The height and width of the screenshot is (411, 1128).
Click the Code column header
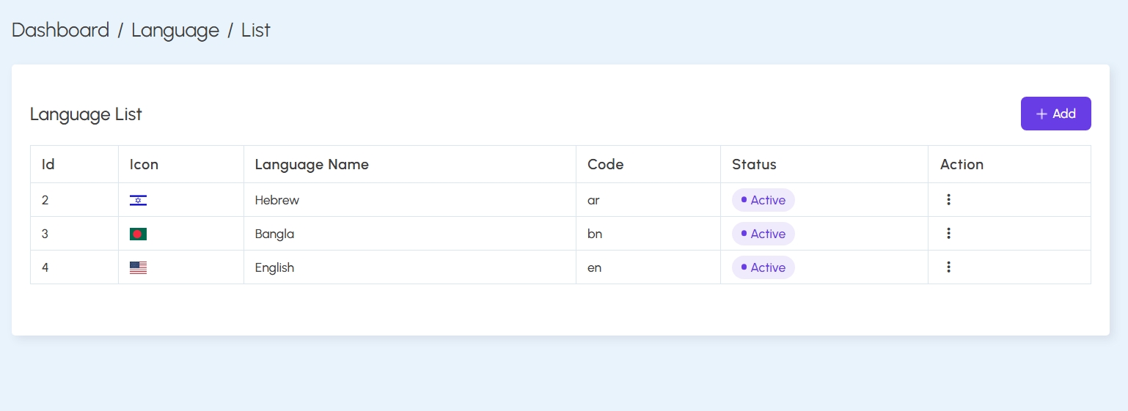(648, 164)
